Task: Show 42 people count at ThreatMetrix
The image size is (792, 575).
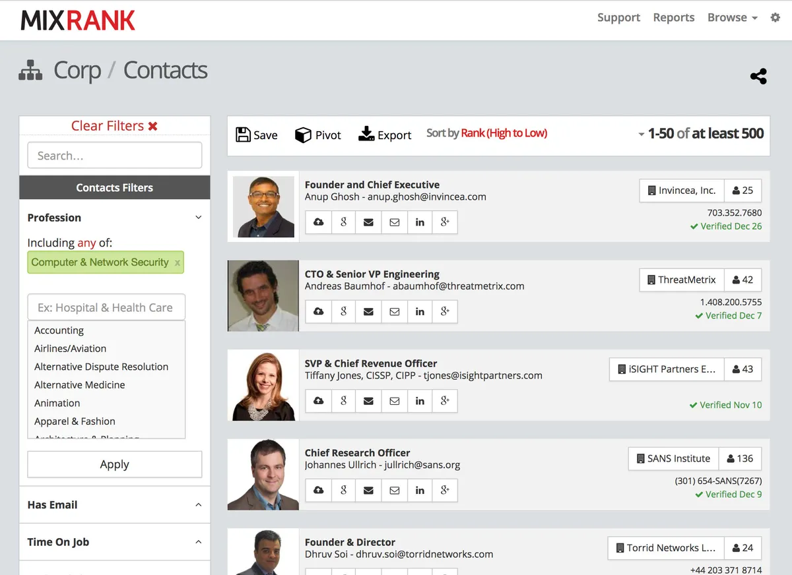Action: point(743,280)
